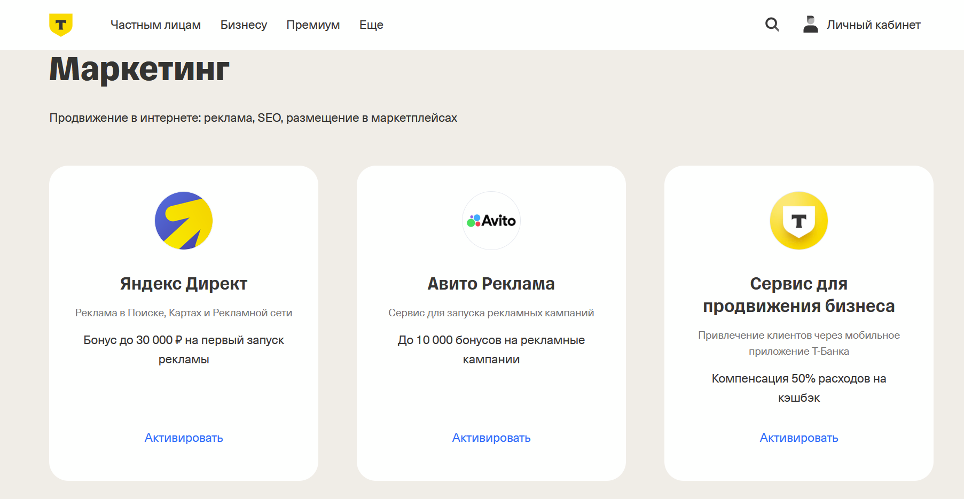Click the Avito logo circle
Image resolution: width=964 pixels, height=499 pixels.
click(x=491, y=221)
